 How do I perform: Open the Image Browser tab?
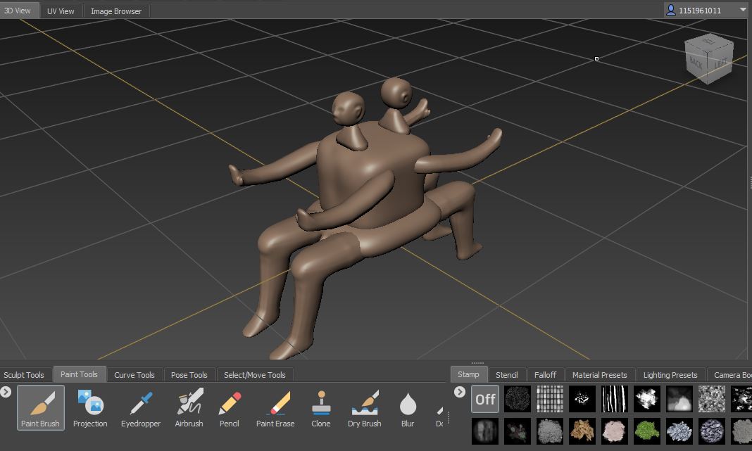[116, 11]
